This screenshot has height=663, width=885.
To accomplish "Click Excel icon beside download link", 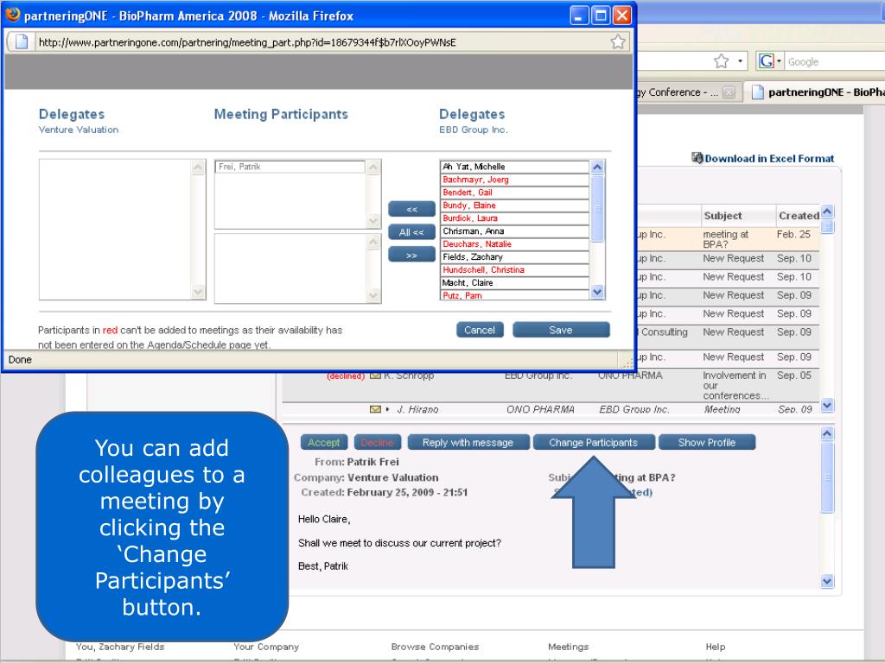I will point(697,159).
